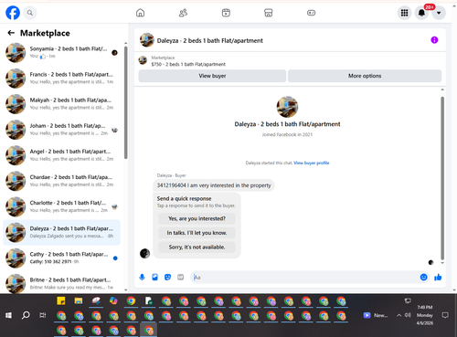Image resolution: width=457 pixels, height=337 pixels.
Task: Click chat messages scrollbar
Action: [x=442, y=178]
